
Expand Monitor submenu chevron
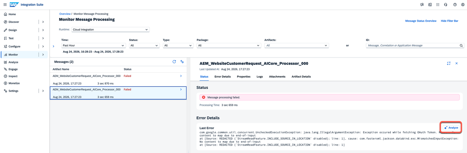coord(43,55)
